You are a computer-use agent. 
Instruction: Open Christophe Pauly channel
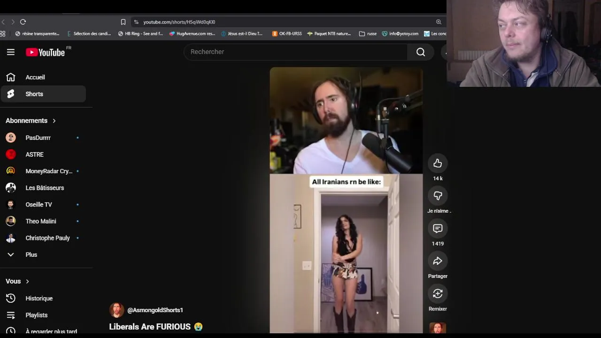[43, 238]
